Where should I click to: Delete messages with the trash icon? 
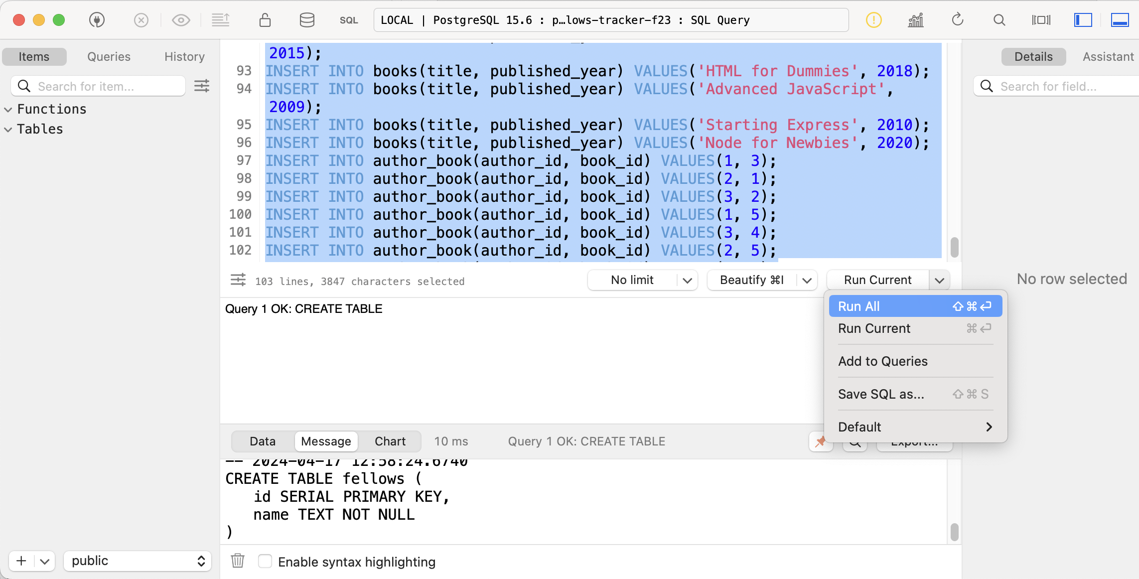238,561
